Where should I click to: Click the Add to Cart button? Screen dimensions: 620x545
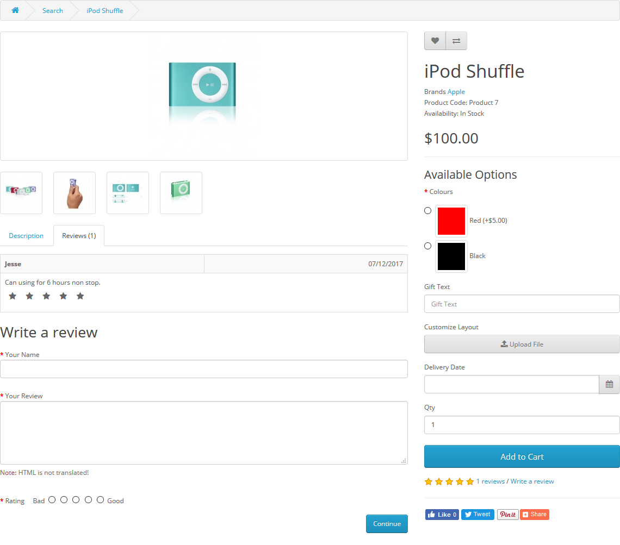pos(522,456)
